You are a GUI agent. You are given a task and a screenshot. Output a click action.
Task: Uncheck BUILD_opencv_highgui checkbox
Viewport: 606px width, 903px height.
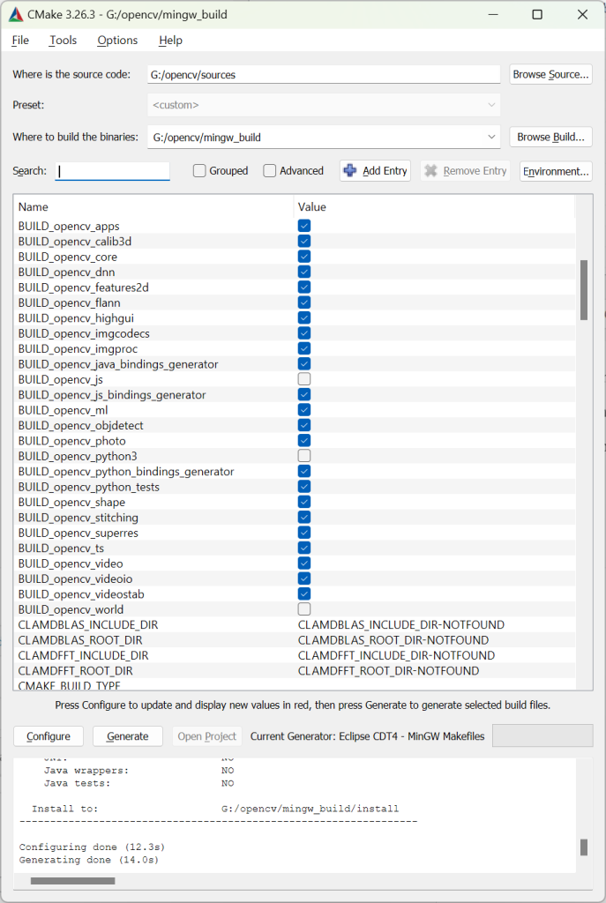tap(304, 317)
